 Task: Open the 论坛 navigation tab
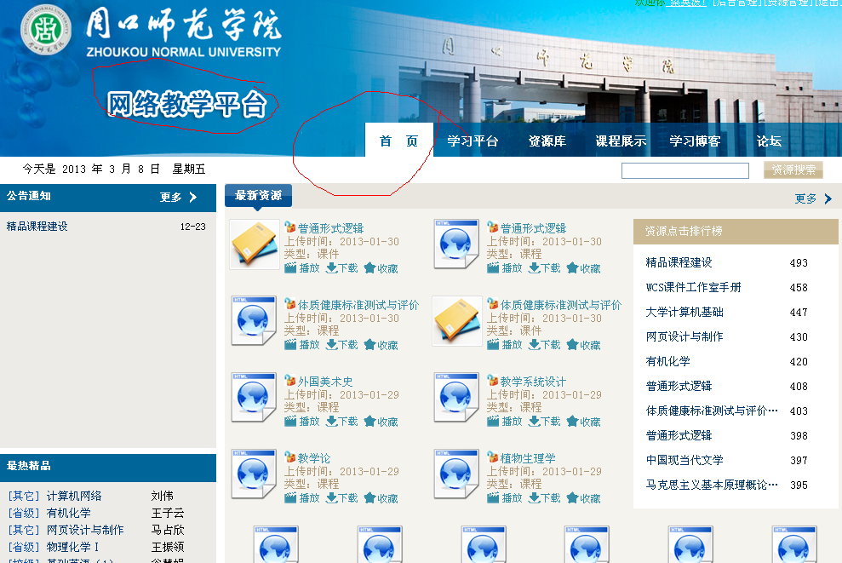(769, 141)
